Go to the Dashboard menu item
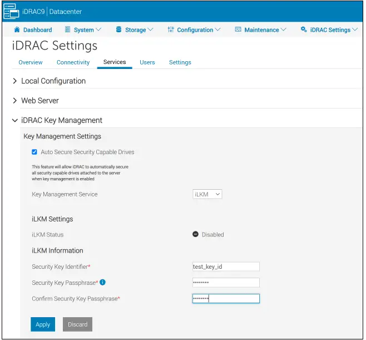The image size is (366, 340). [38, 30]
